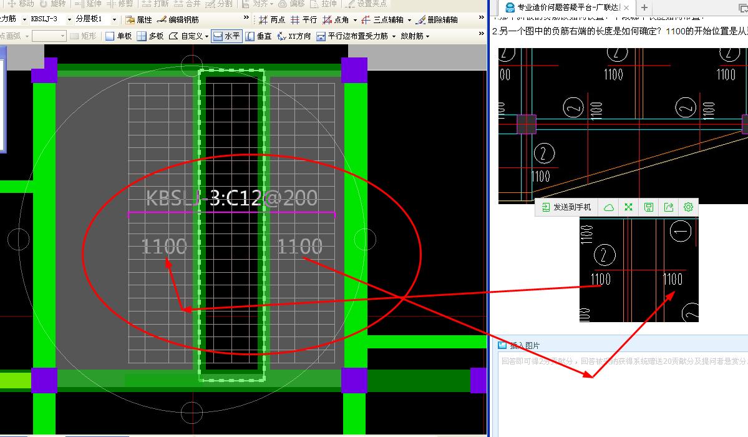Select the 点角 auxiliary axis tool

[x=336, y=19]
